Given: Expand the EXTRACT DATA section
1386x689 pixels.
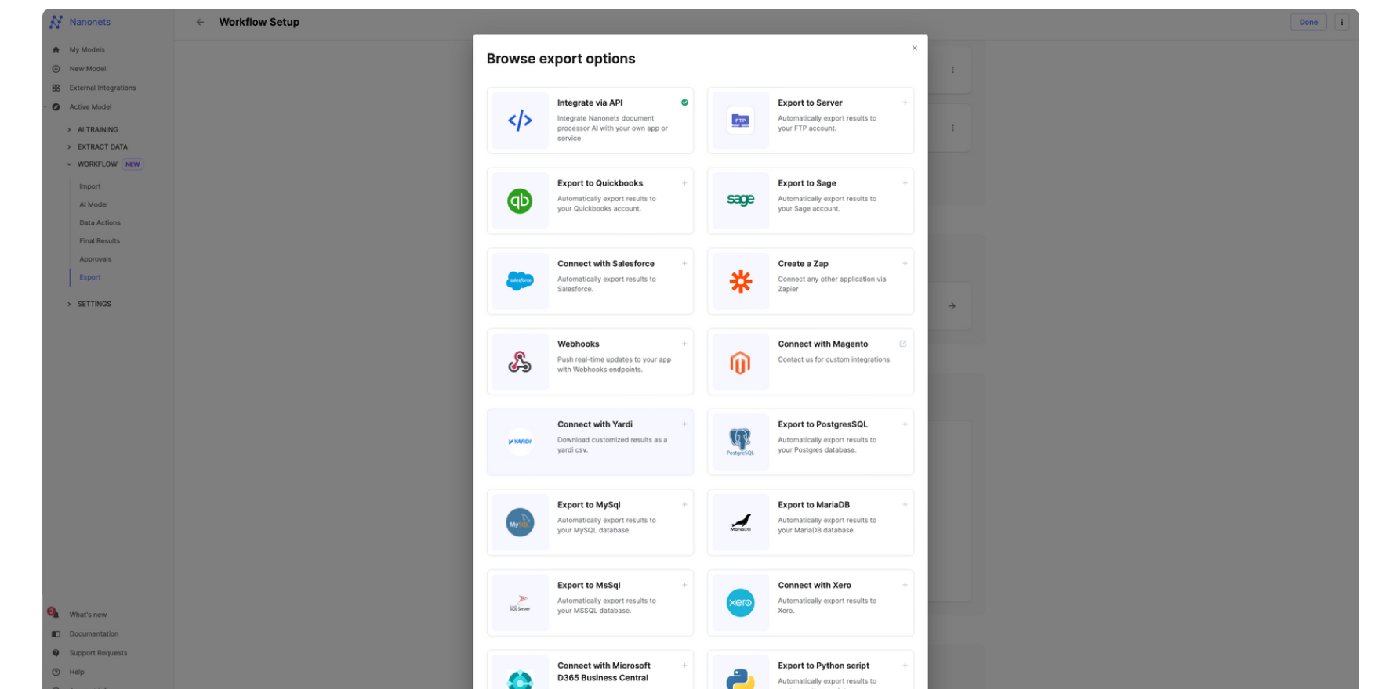Looking at the screenshot, I should click(102, 147).
